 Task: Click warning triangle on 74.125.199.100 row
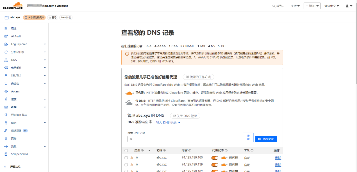[132, 158]
